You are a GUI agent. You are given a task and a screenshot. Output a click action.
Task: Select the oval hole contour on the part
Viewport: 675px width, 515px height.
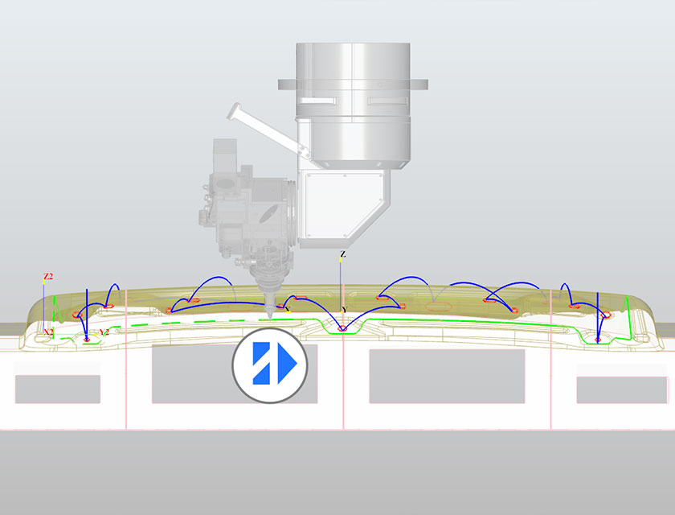click(439, 307)
